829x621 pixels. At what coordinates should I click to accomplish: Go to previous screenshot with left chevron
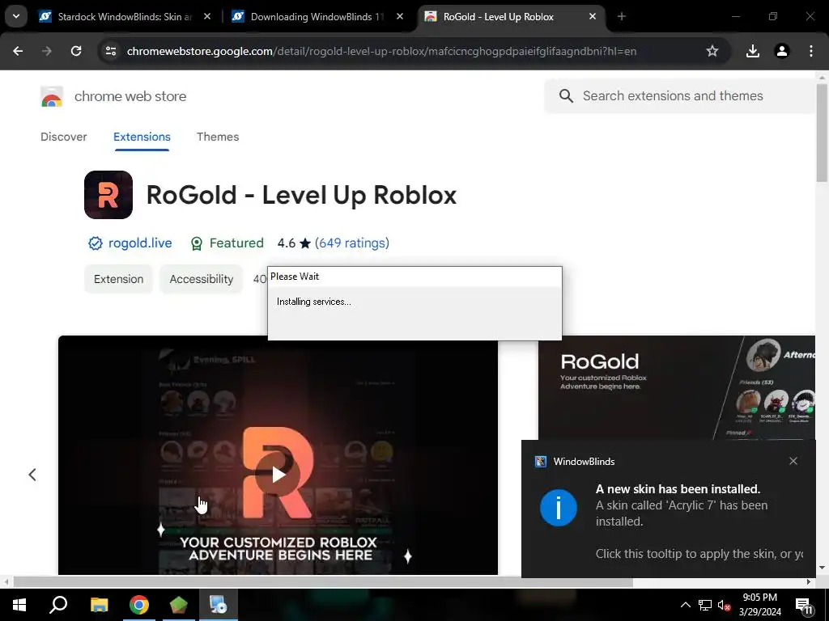32,474
